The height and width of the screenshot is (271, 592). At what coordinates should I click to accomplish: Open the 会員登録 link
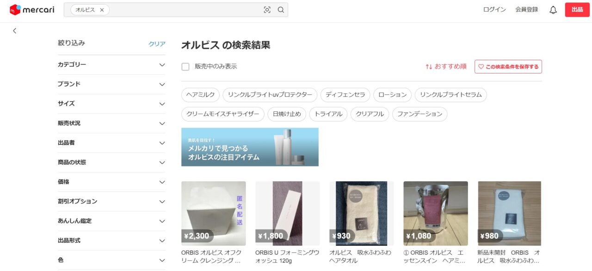click(x=527, y=10)
